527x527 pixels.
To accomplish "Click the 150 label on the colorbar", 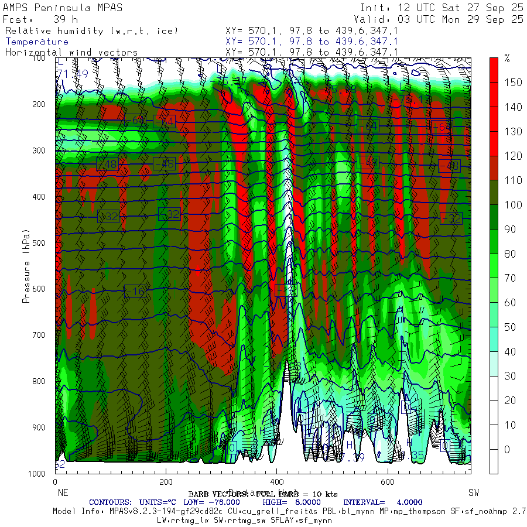I will pyautogui.click(x=513, y=83).
